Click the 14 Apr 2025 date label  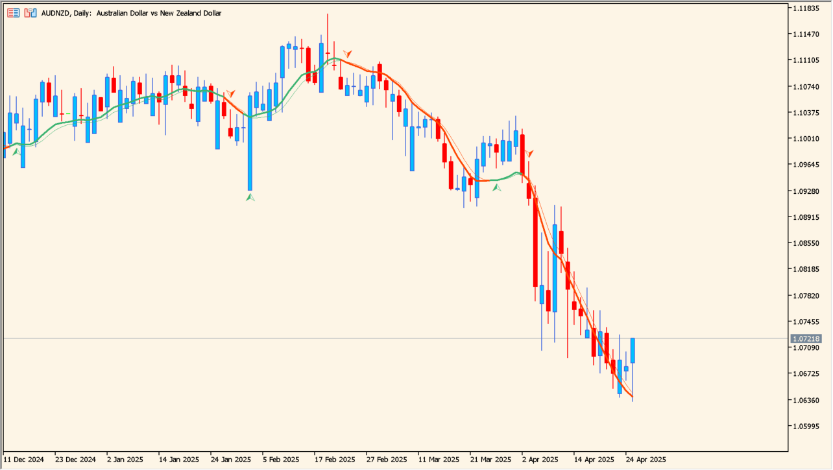594,460
